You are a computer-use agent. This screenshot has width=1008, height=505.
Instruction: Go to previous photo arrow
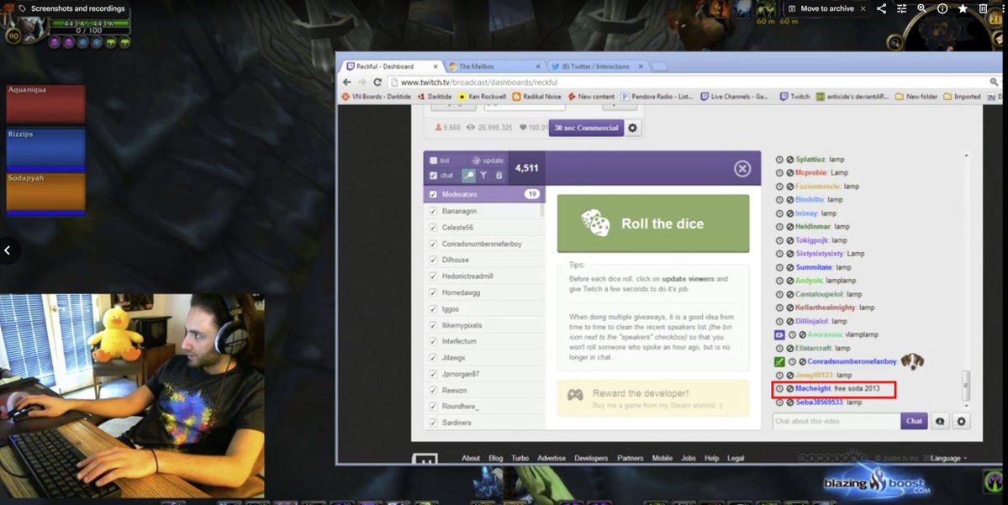(x=8, y=250)
